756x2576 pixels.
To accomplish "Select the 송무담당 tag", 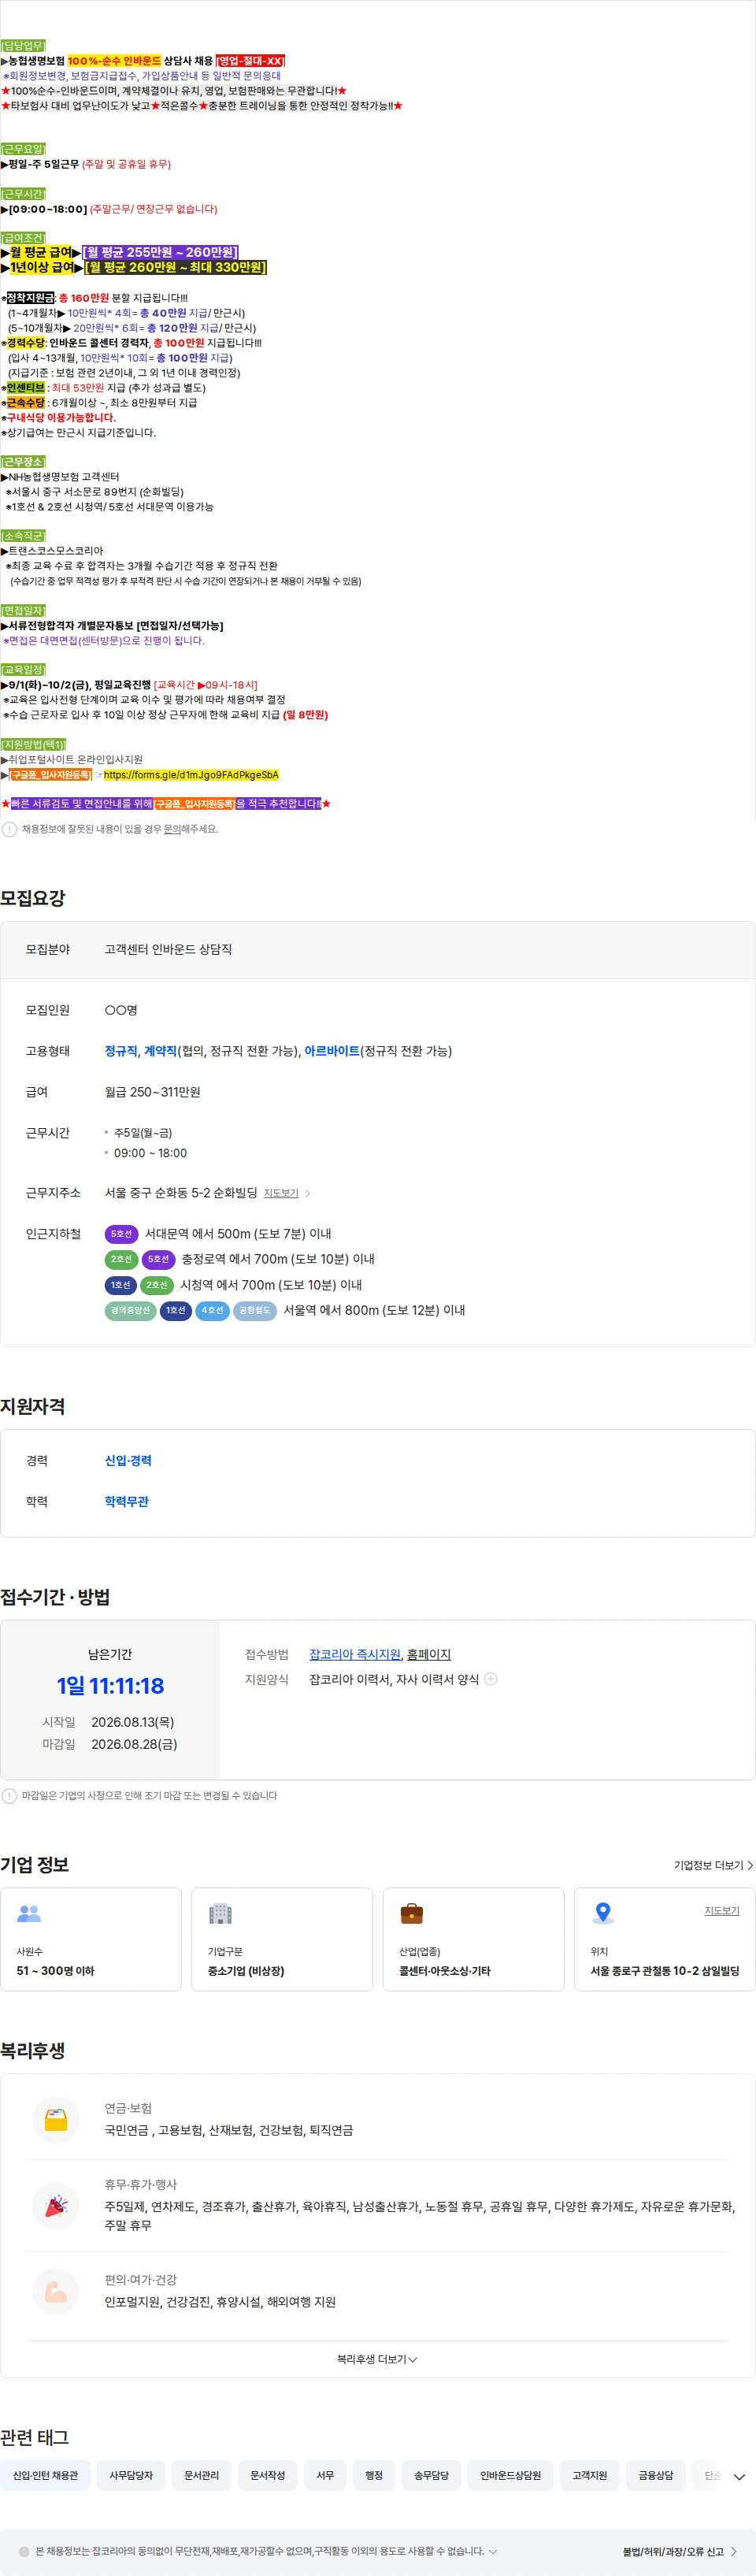I will [x=431, y=2475].
